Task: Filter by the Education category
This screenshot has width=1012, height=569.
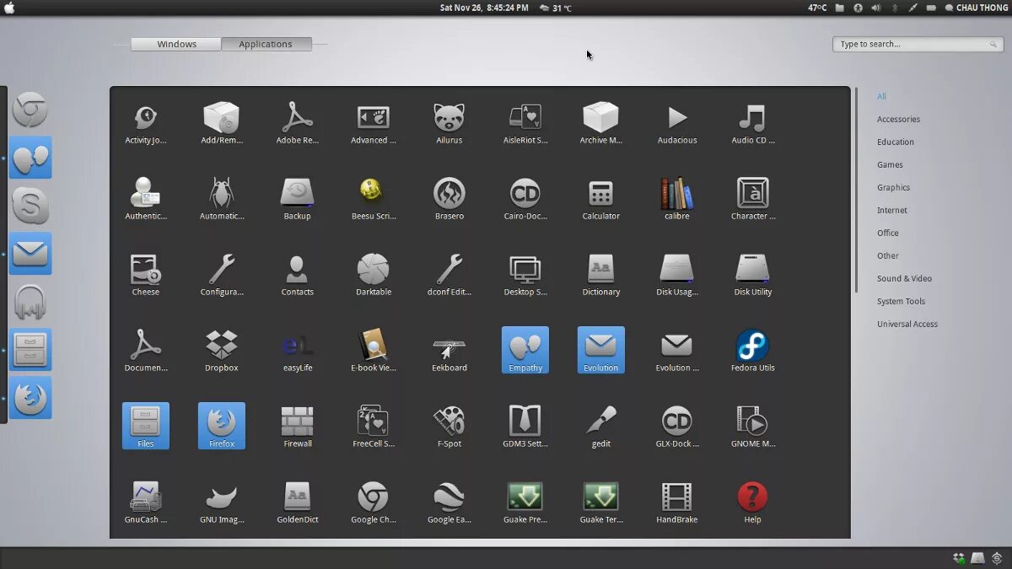Action: coord(896,142)
